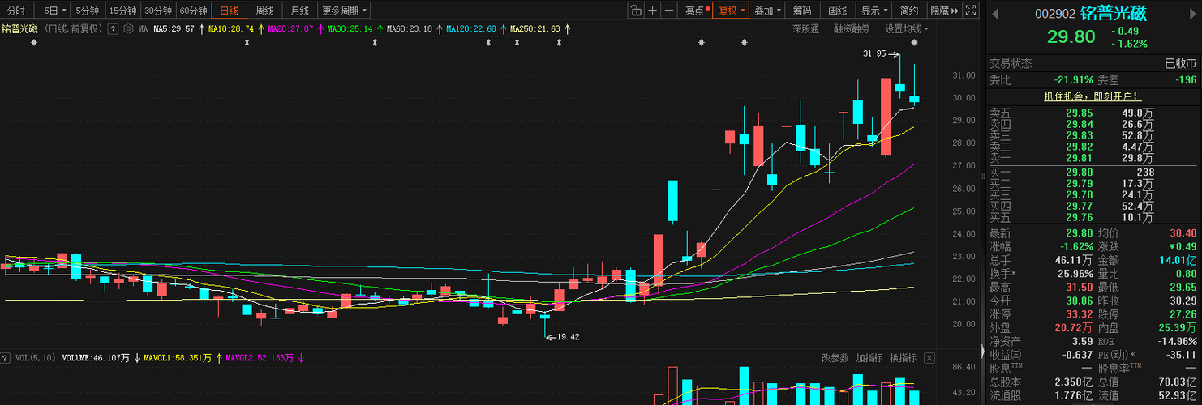Open 显示 display dropdown
Screen dimensions: 1202x405
[x=874, y=11]
